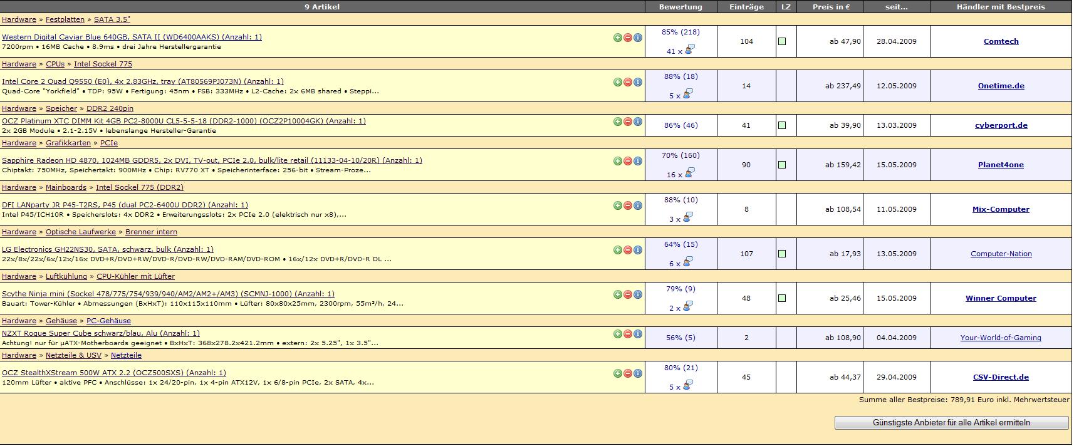Add one more NZXT Rogue Super Cube
This screenshot has height=446, width=1074.
pyautogui.click(x=617, y=334)
